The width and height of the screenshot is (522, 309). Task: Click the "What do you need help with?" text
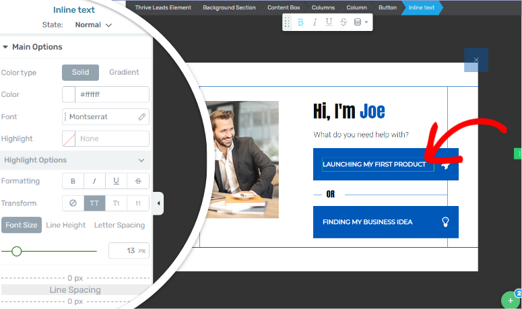click(361, 135)
